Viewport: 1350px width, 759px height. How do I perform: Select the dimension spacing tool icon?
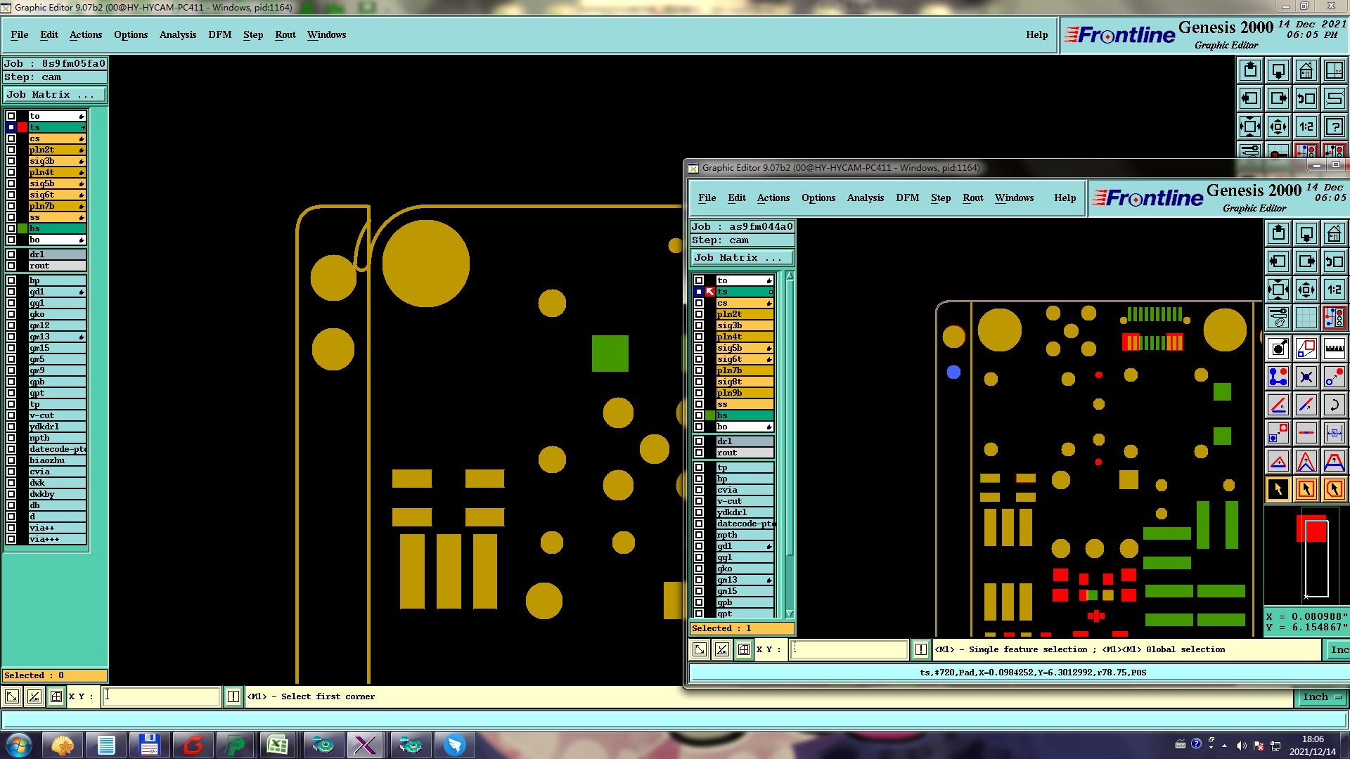1335,433
